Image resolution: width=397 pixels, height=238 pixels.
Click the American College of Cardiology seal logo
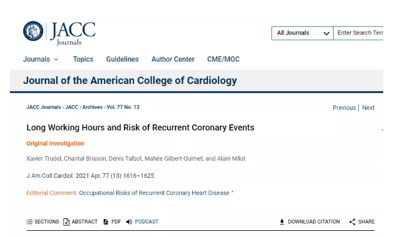click(33, 31)
